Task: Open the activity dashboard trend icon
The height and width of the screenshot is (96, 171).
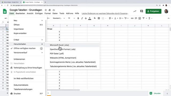Action: point(135,11)
